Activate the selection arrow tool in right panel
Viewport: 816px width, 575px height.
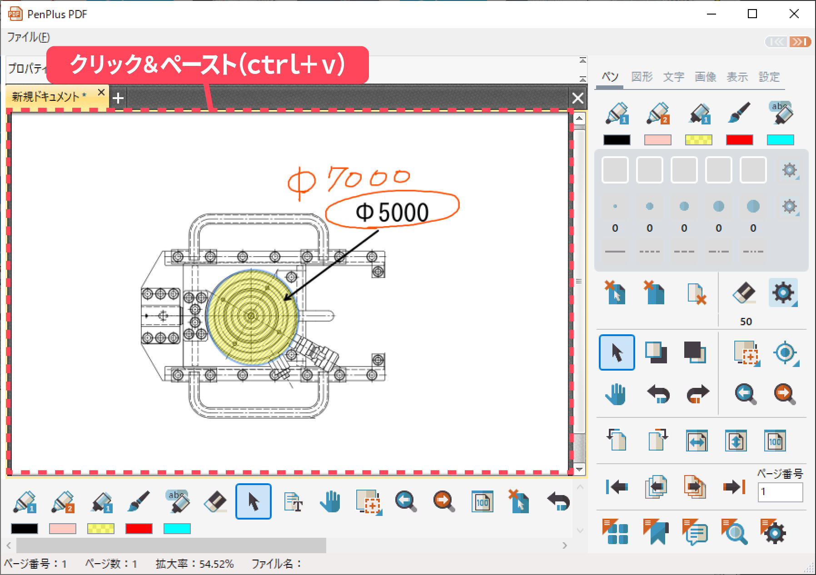pyautogui.click(x=617, y=352)
